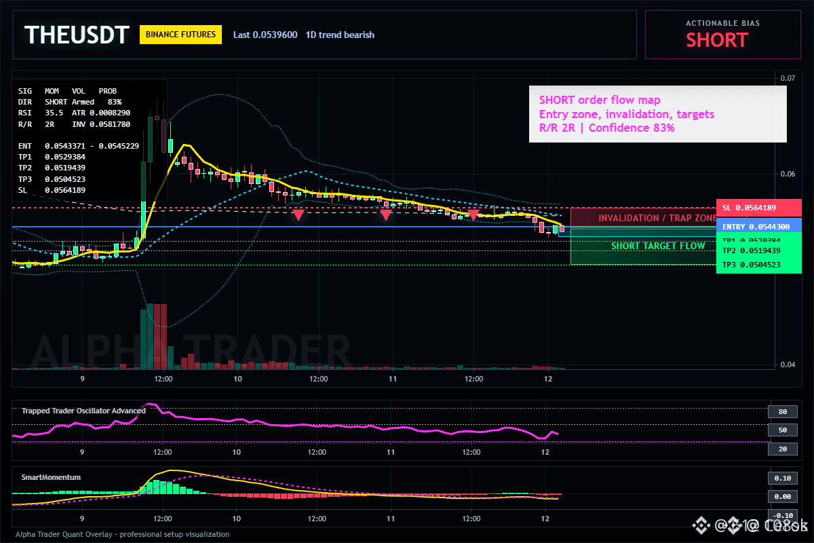Click the SmartMomentum panel title
This screenshot has height=543, width=814.
tap(51, 477)
